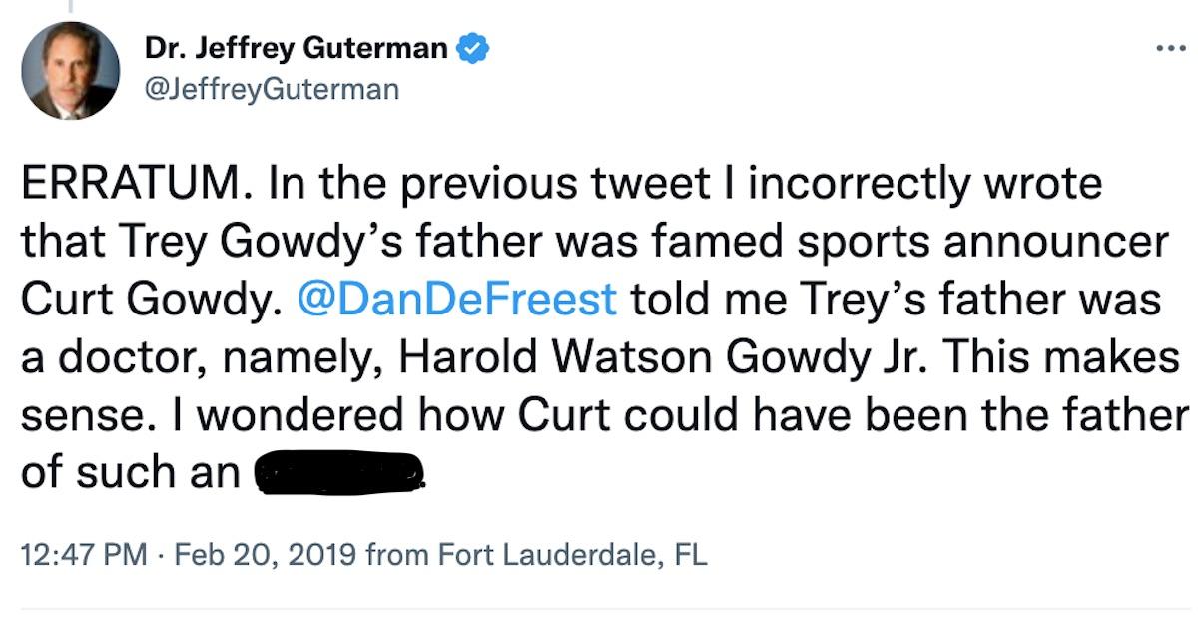Select the Feb 20, 2019 date
Image resolution: width=1198 pixels, height=627 pixels.
point(266,555)
